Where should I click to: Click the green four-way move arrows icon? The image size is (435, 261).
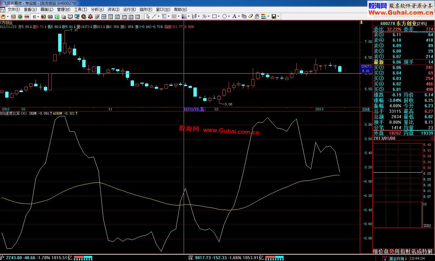[20, 16]
